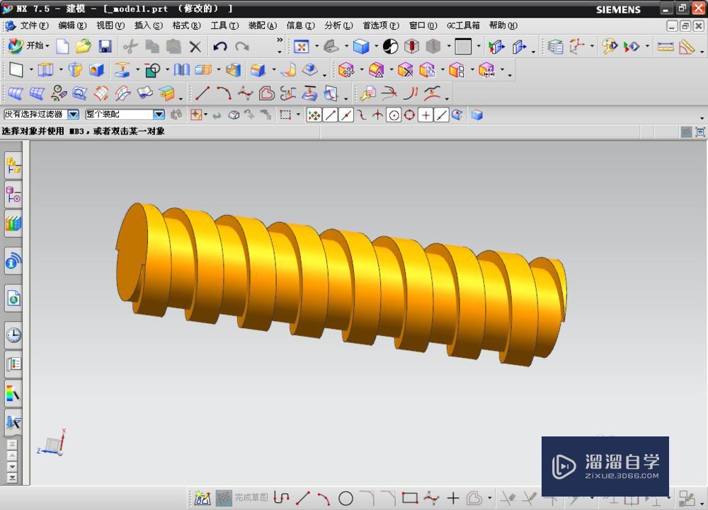This screenshot has width=708, height=510.
Task: Open the 编辑 (Edit) menu
Action: pyautogui.click(x=72, y=25)
